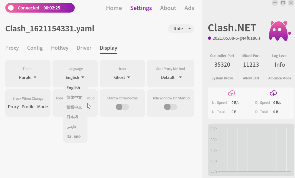Toggle Break When Change Profile option
This screenshot has height=178, width=295.
[x=28, y=107]
